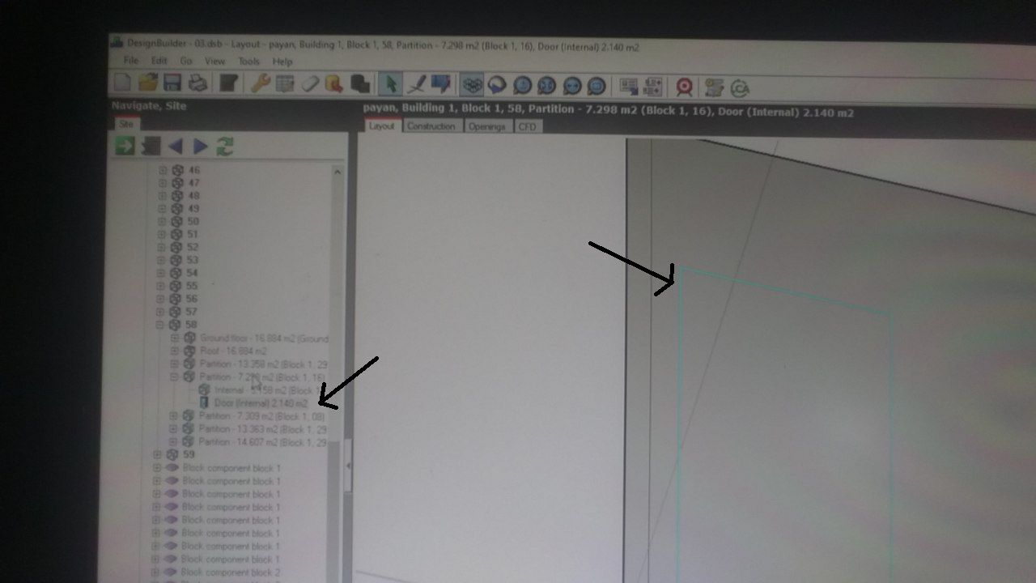This screenshot has width=1036, height=583.
Task: Open program options with the wrench icon
Action: coord(261,83)
